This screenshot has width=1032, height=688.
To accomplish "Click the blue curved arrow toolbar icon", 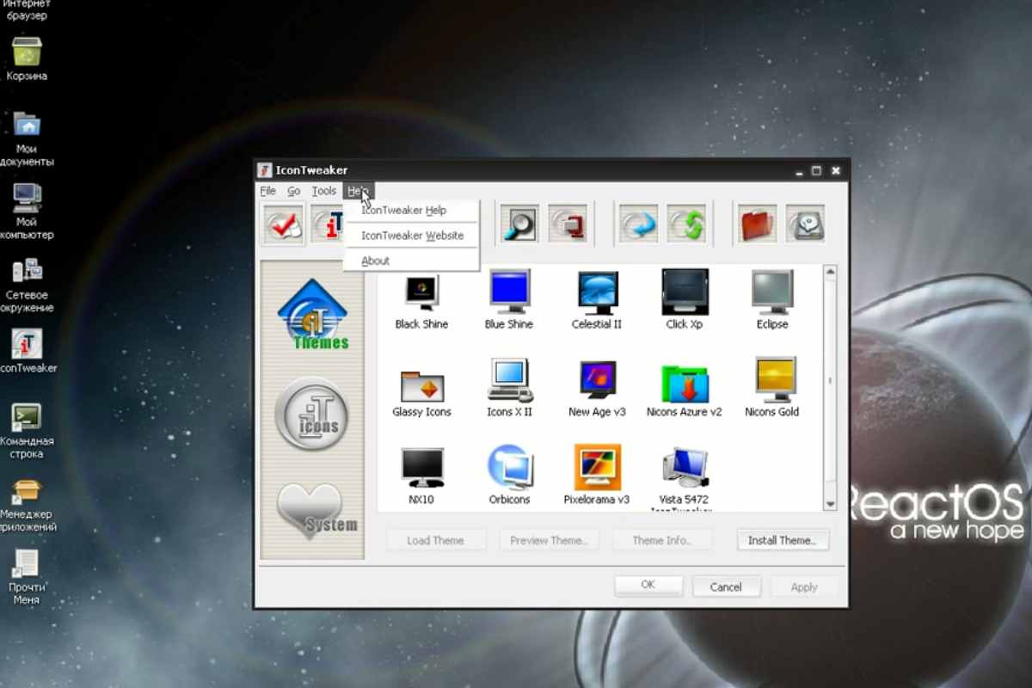I will tap(637, 225).
